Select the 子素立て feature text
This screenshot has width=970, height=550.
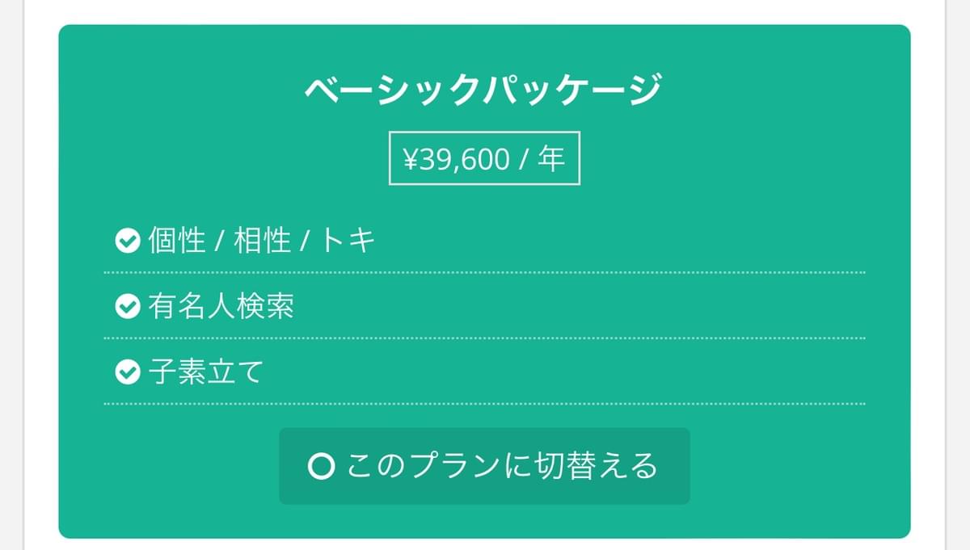[x=206, y=372]
